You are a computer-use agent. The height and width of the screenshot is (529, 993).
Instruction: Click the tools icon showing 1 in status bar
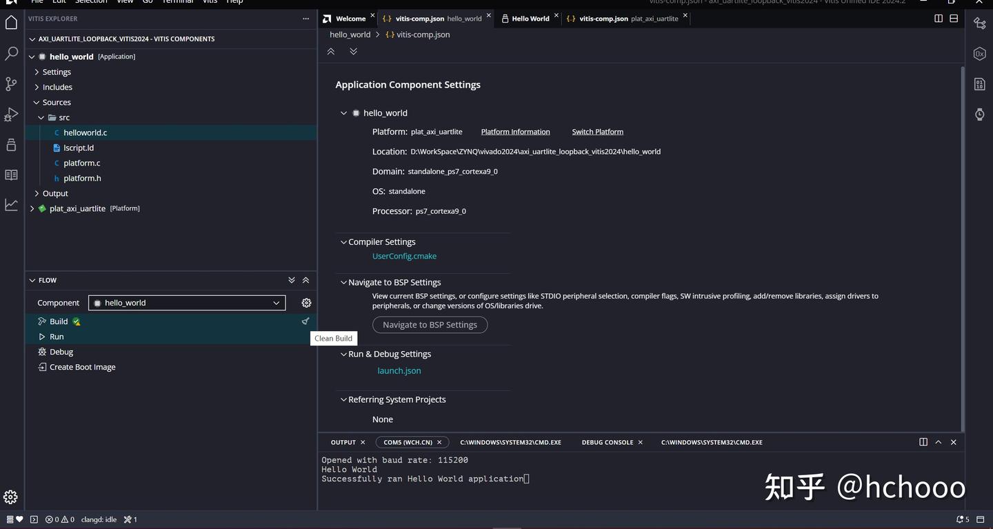click(130, 519)
